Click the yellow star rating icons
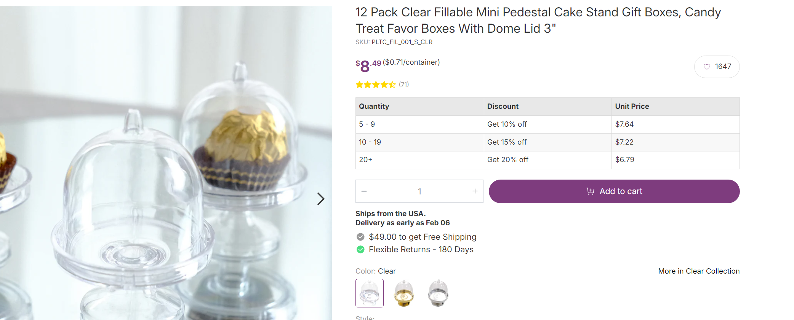This screenshot has width=794, height=320. tap(376, 84)
